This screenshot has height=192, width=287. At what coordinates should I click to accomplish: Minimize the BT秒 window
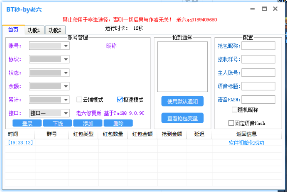tap(253, 9)
